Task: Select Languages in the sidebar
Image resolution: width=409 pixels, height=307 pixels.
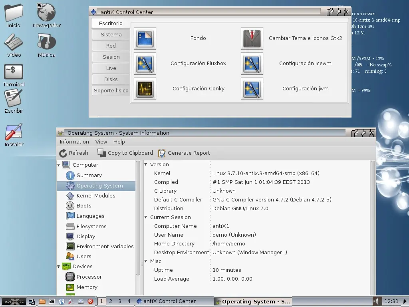Action: 90,216
